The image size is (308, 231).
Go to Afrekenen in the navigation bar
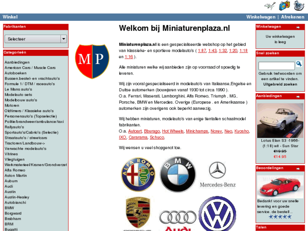[293, 17]
